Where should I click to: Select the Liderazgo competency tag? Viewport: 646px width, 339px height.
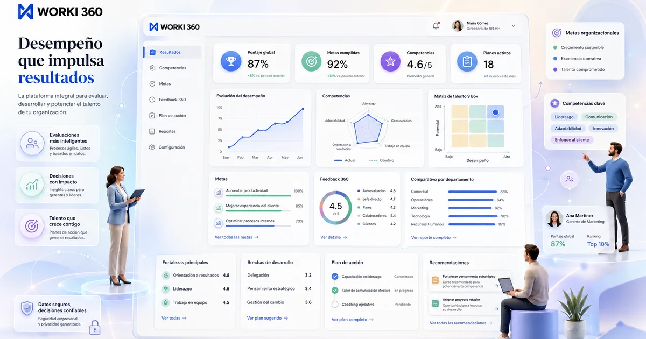pyautogui.click(x=564, y=117)
